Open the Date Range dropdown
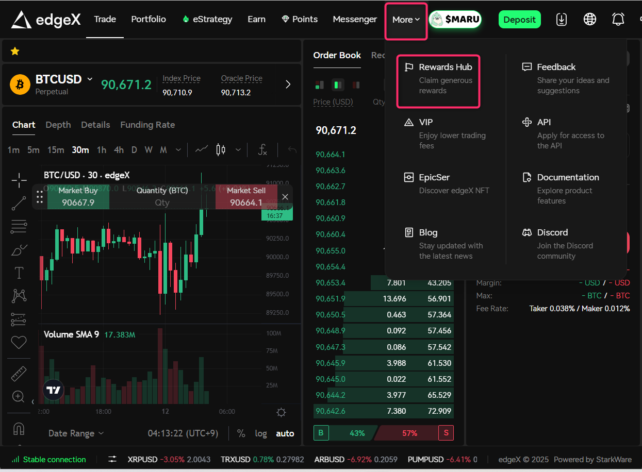 [76, 433]
